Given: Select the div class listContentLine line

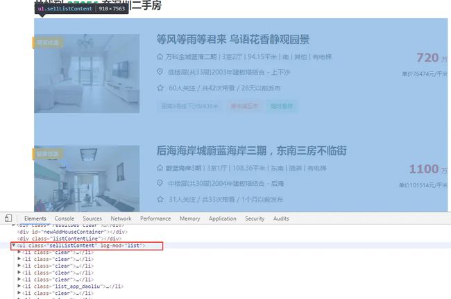Looking at the screenshot, I should coord(69,239).
